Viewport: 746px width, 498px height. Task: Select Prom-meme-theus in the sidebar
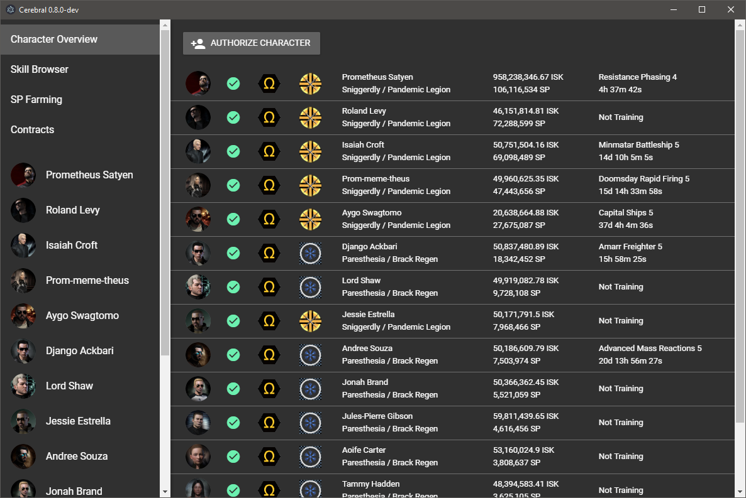tap(80, 280)
